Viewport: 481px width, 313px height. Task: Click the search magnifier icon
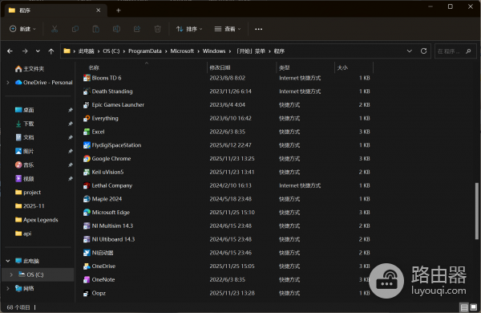coord(468,51)
